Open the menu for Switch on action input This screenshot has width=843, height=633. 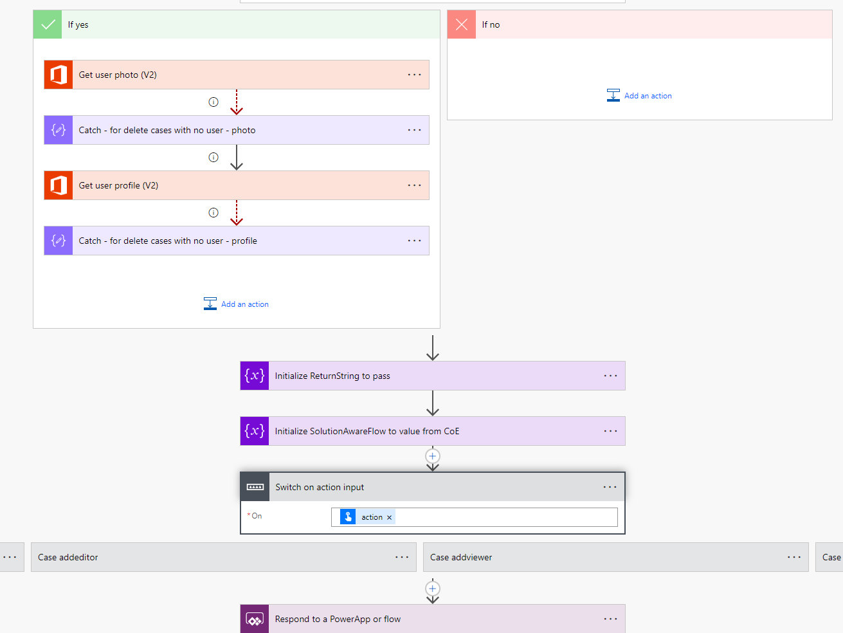click(610, 486)
